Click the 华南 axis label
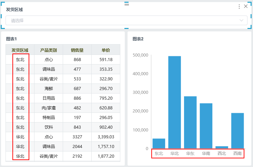The image size is (253, 167). tap(206, 153)
